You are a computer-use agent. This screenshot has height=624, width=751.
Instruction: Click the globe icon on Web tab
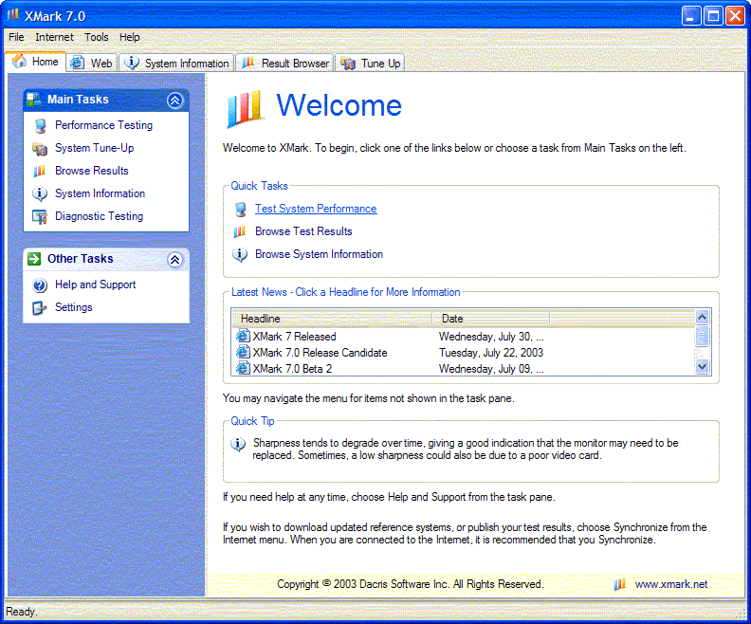coord(78,63)
